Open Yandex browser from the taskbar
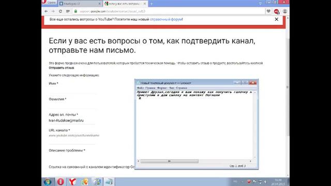The image size is (331, 186). (x=72, y=182)
